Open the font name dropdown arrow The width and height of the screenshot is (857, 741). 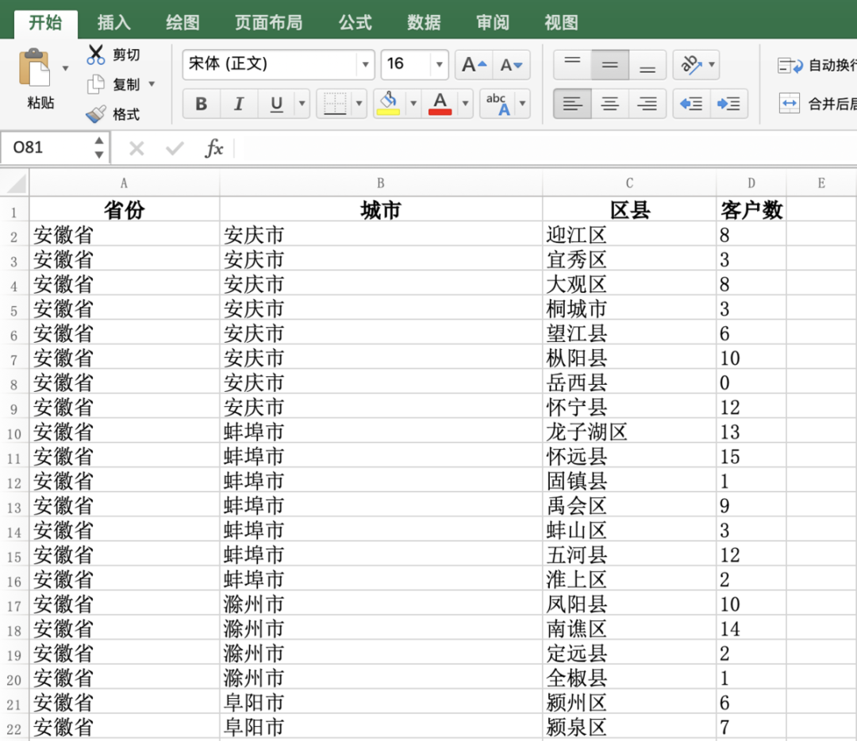pyautogui.click(x=365, y=65)
